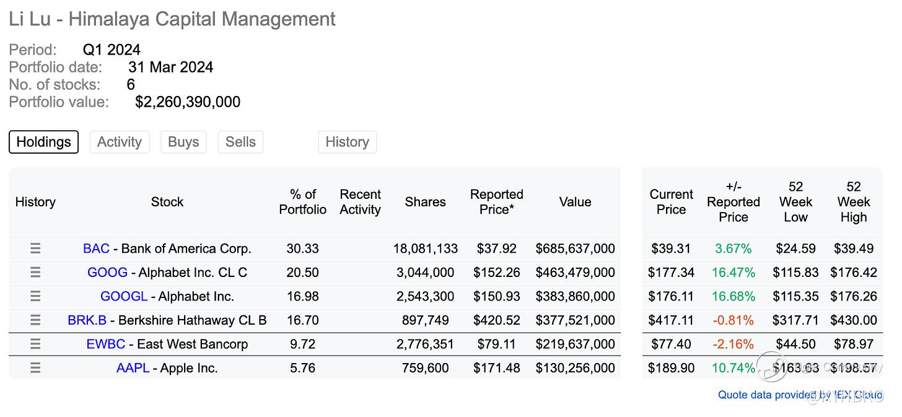Viewport: 902px width, 417px height.
Task: Click history icon beside GOOGL
Action: [x=35, y=296]
